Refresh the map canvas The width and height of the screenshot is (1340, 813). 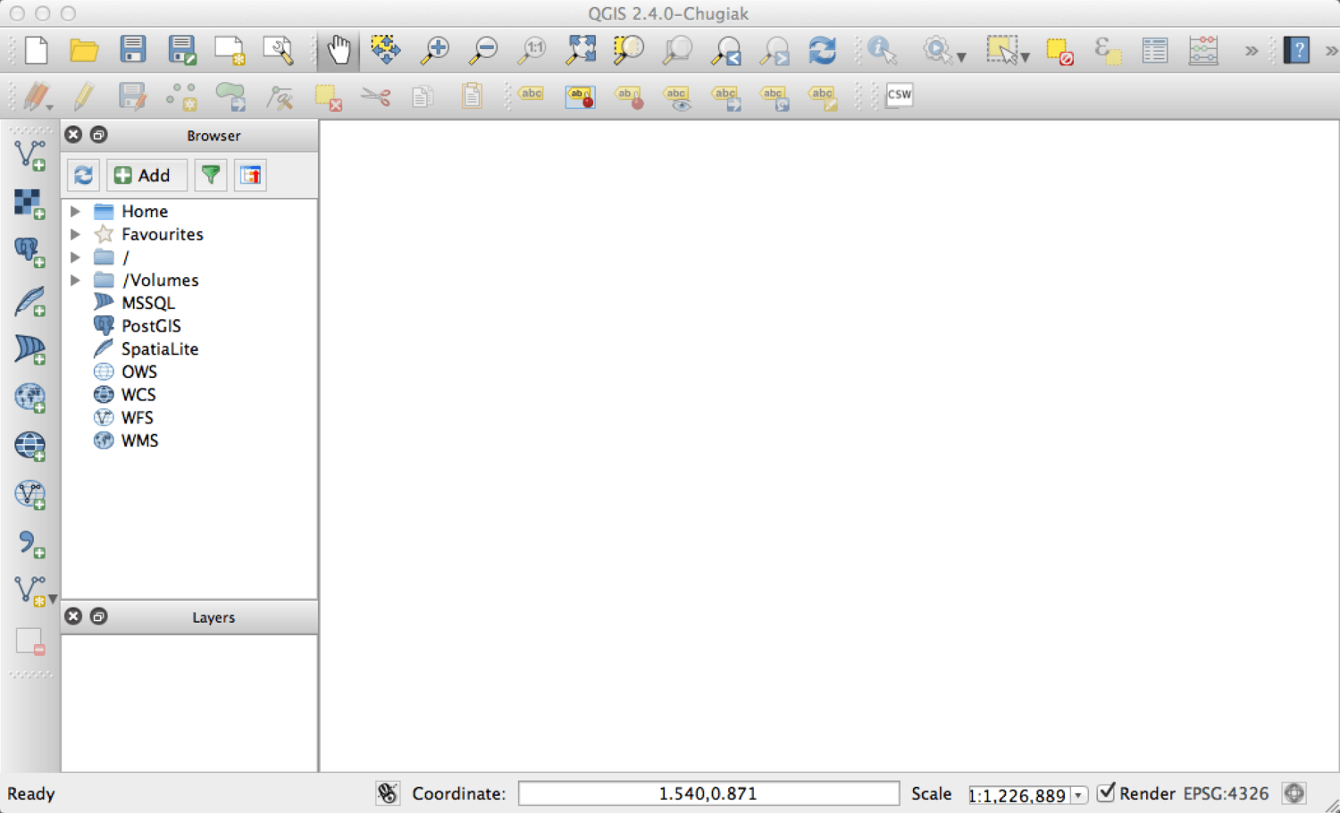click(822, 50)
